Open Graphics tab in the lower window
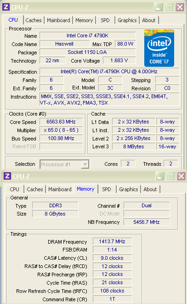 point(128,189)
